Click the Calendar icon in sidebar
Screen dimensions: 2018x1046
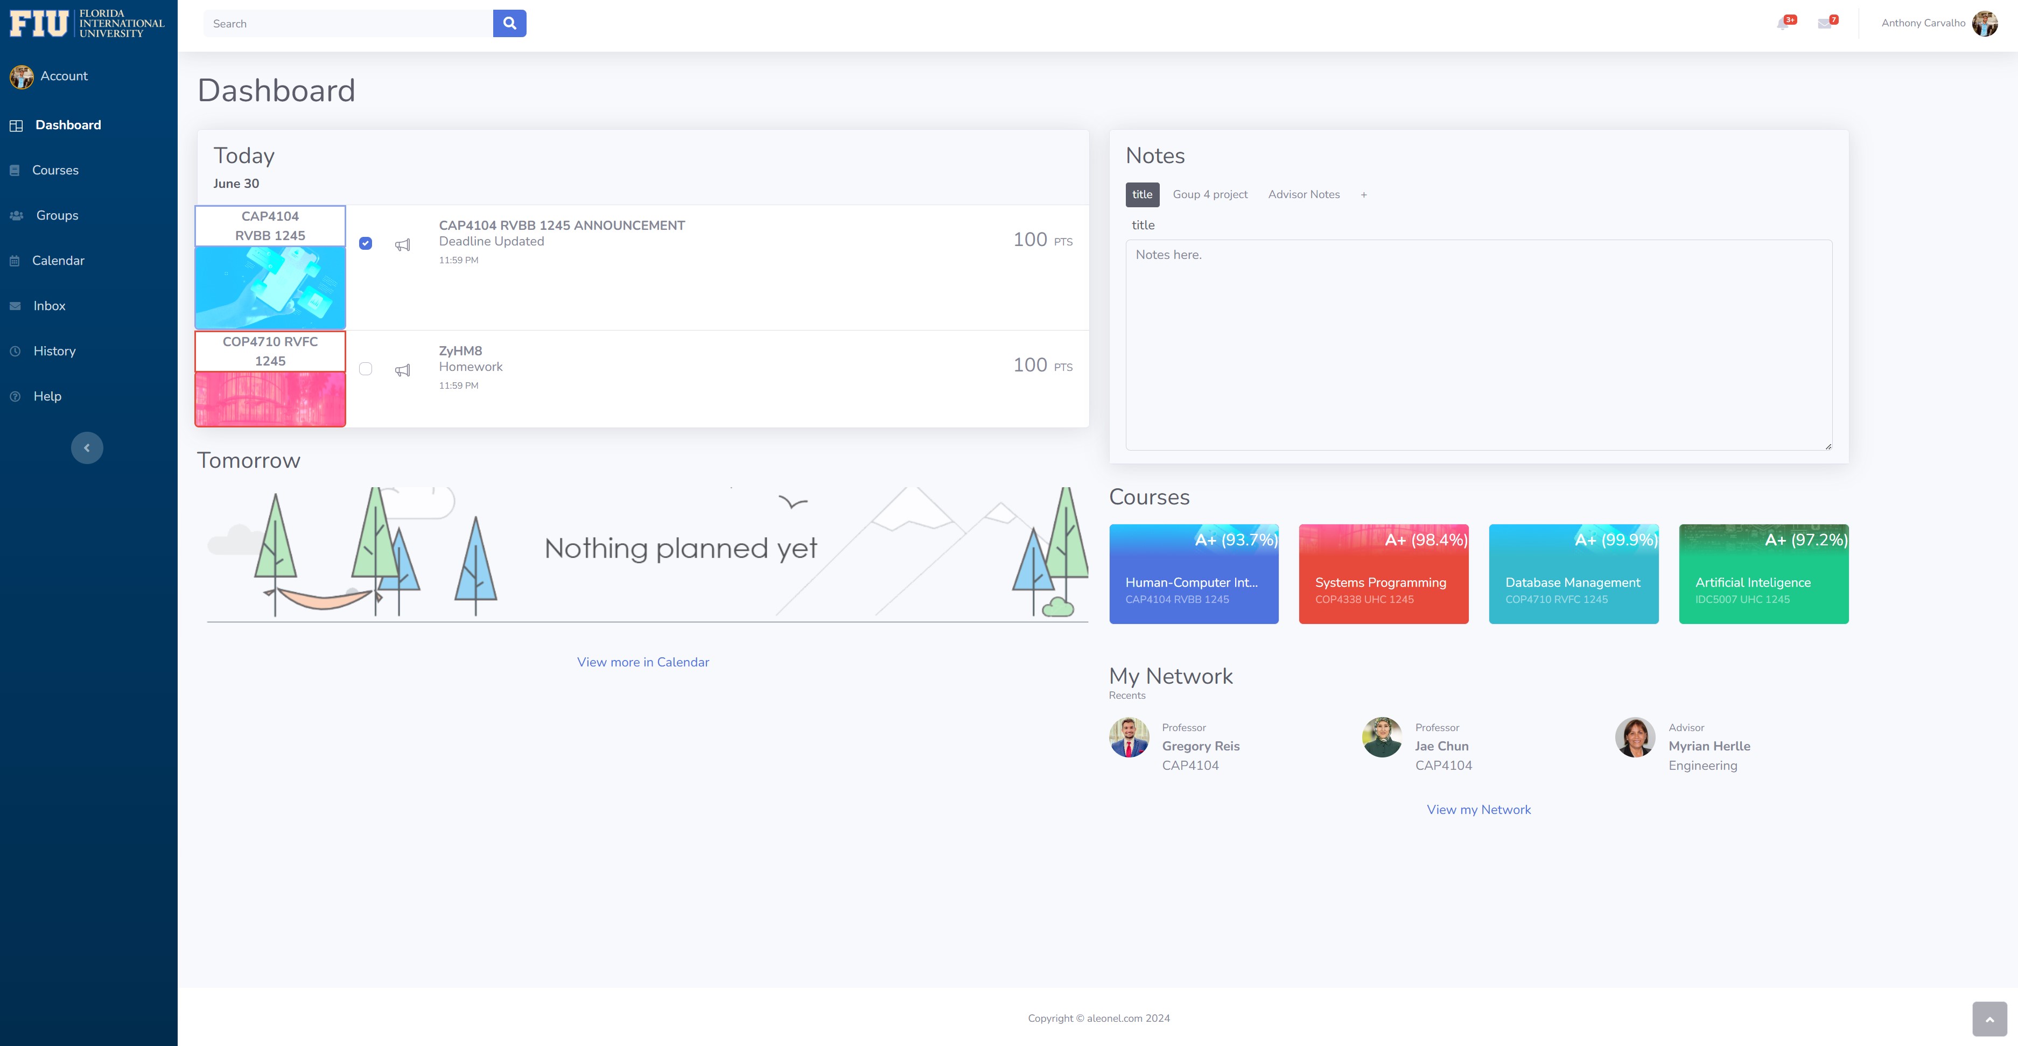pyautogui.click(x=15, y=261)
